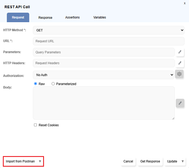Expand the Import from Postman arrow
189x168 pixels.
(x=40, y=161)
